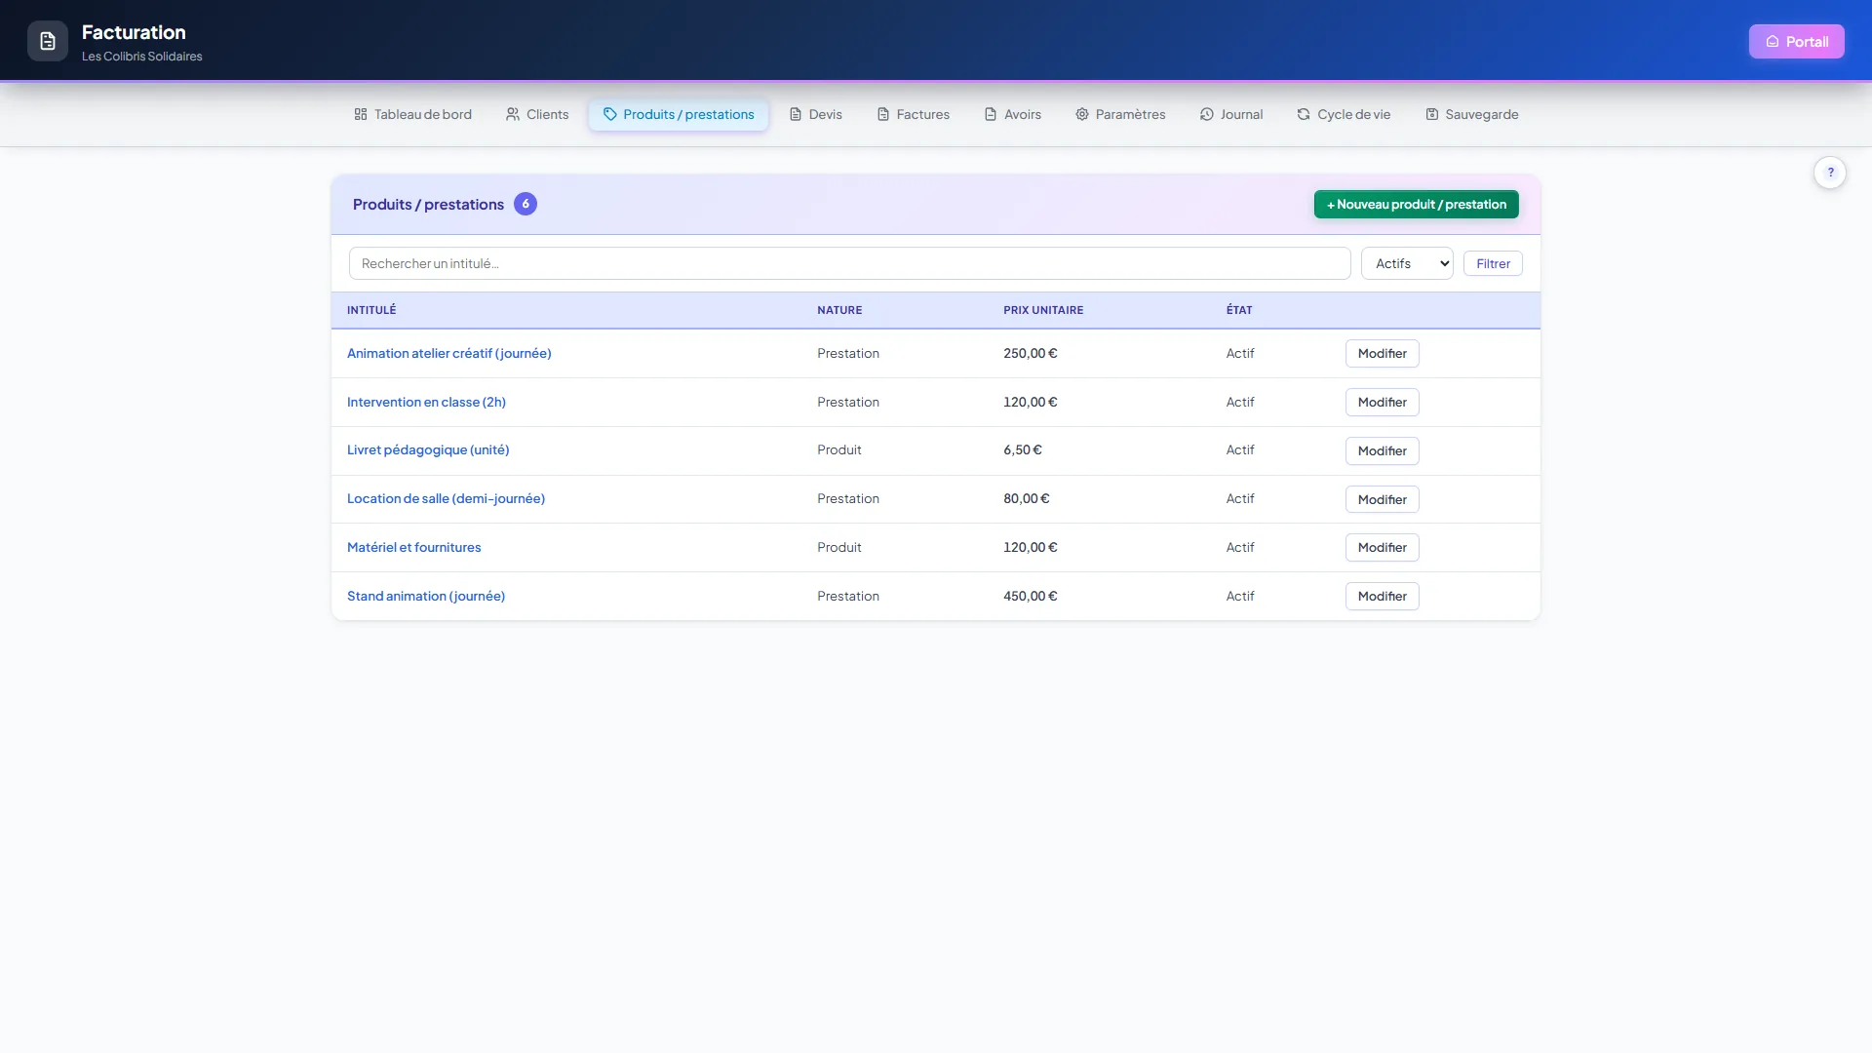Click the Facturation document logo icon

tap(48, 41)
